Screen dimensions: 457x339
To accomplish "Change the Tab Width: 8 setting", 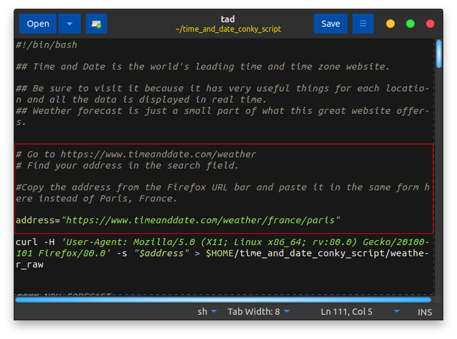I will (259, 312).
